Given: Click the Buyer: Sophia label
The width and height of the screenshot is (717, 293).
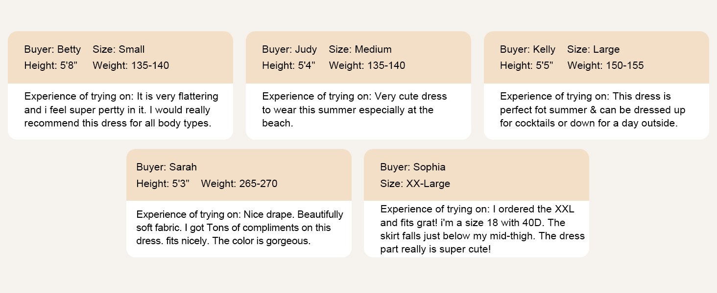Looking at the screenshot, I should pos(413,167).
